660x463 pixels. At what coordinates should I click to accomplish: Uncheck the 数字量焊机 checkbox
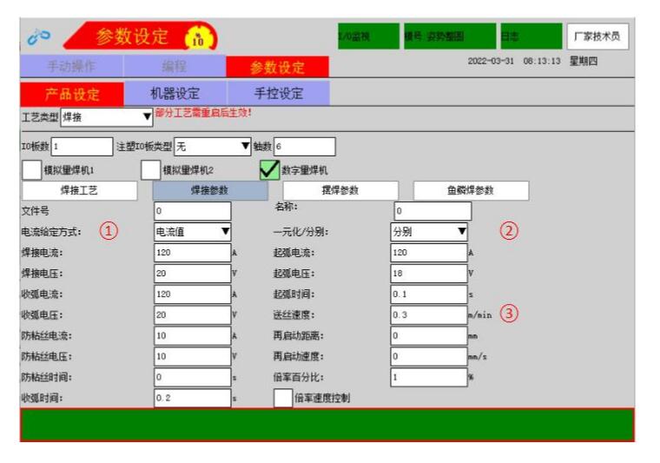pyautogui.click(x=269, y=170)
